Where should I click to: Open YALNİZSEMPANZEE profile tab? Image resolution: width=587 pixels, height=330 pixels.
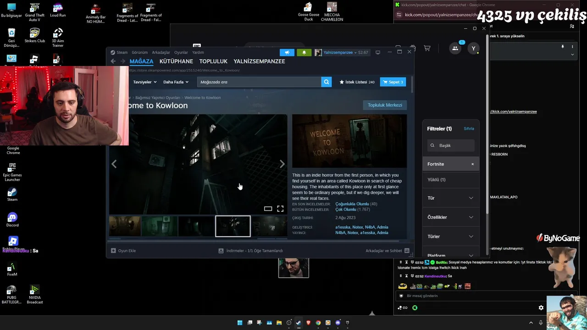(x=259, y=61)
